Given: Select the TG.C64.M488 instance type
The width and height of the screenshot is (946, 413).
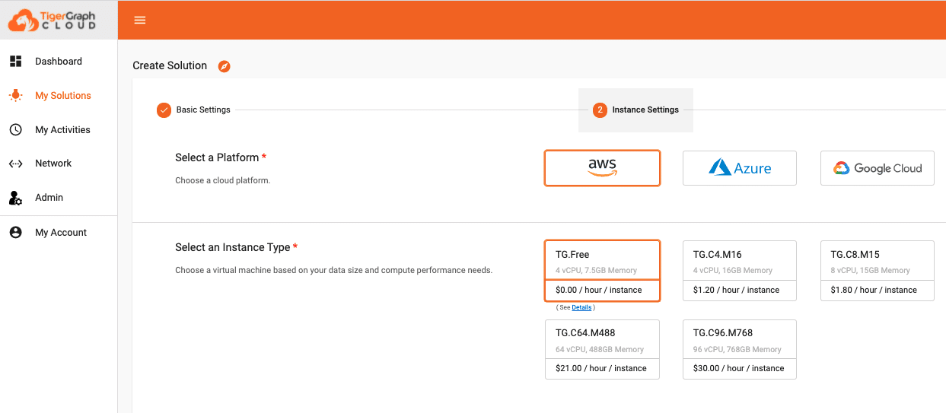Looking at the screenshot, I should [x=602, y=349].
